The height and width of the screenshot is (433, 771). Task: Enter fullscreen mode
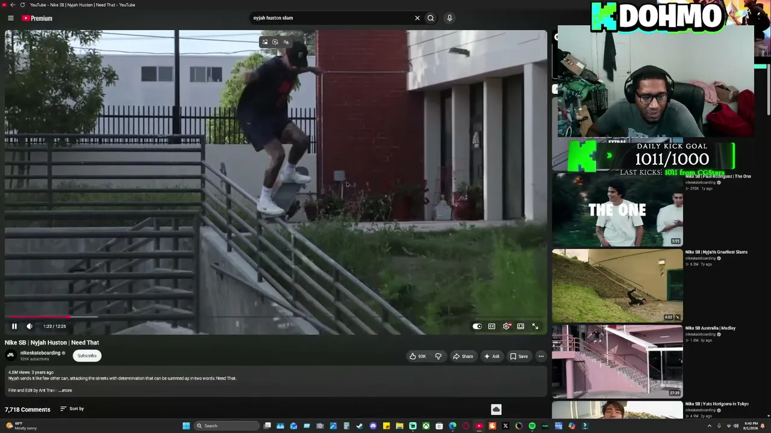[x=535, y=327]
